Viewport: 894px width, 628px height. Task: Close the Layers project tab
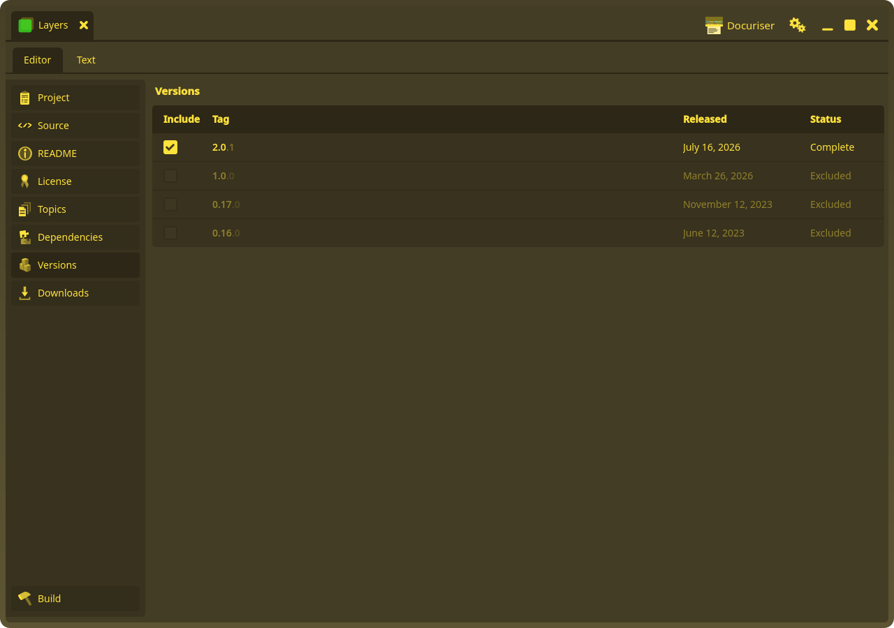click(84, 25)
